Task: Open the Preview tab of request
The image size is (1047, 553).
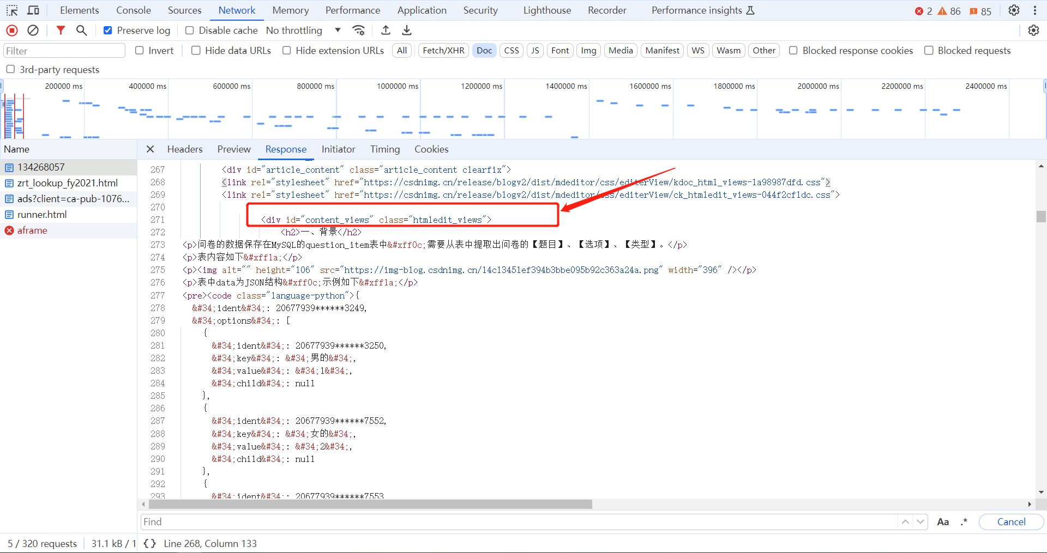Action: click(234, 149)
